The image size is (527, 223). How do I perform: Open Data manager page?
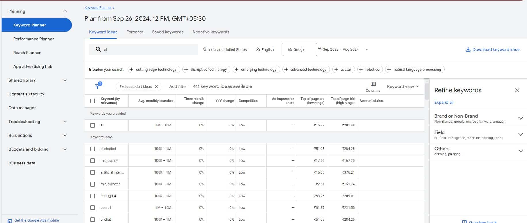point(22,108)
